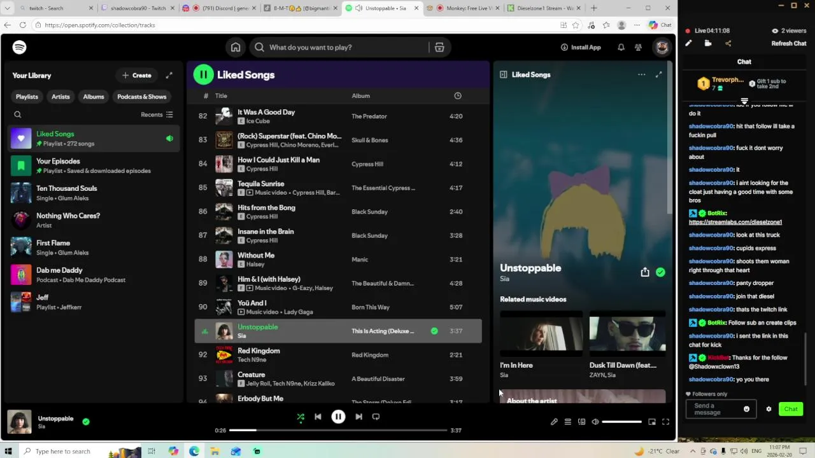
Task: Open the Browse icon beside search bar
Action: point(439,47)
